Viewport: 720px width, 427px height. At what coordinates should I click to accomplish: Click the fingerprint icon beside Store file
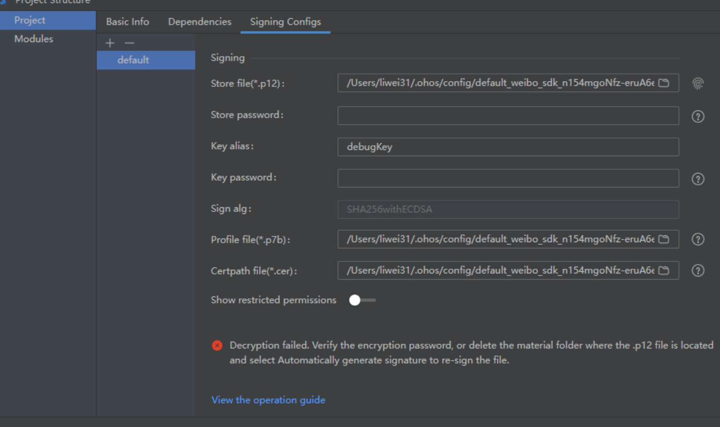698,83
